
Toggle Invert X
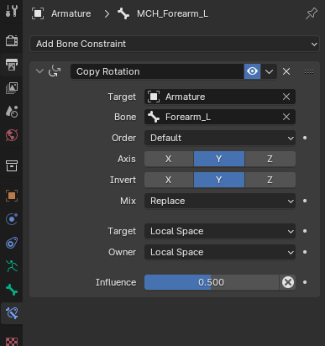click(x=169, y=180)
